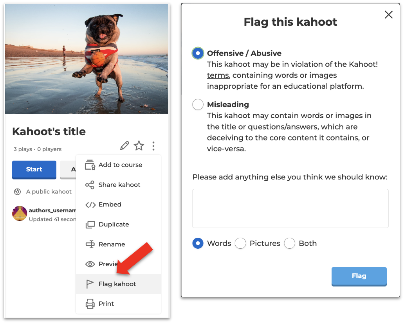
Task: Select Duplicate from the menu
Action: [x=114, y=224]
